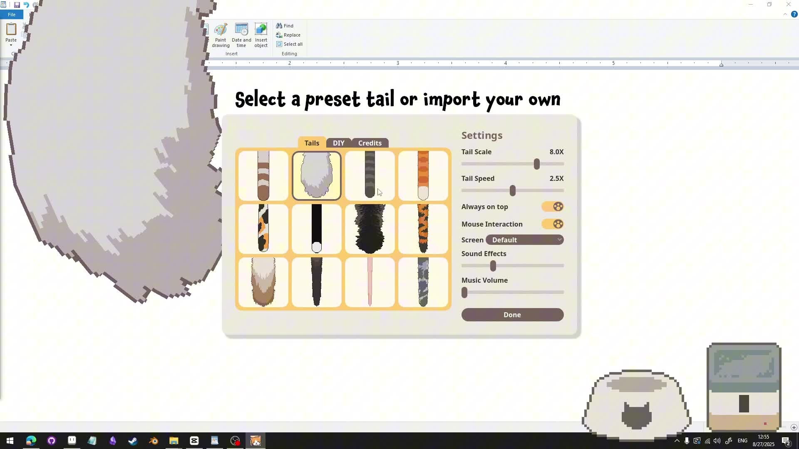
Task: Switch to the DIY tab
Action: click(338, 143)
